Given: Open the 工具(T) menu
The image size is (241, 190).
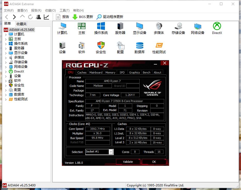Looking at the screenshot, I should tap(64, 11).
